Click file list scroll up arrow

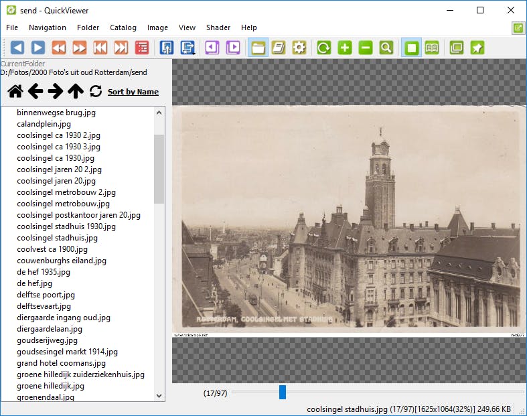coord(159,113)
